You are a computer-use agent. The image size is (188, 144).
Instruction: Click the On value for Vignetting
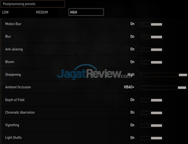coord(132,125)
